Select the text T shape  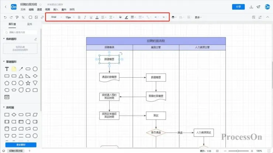pos(7,69)
